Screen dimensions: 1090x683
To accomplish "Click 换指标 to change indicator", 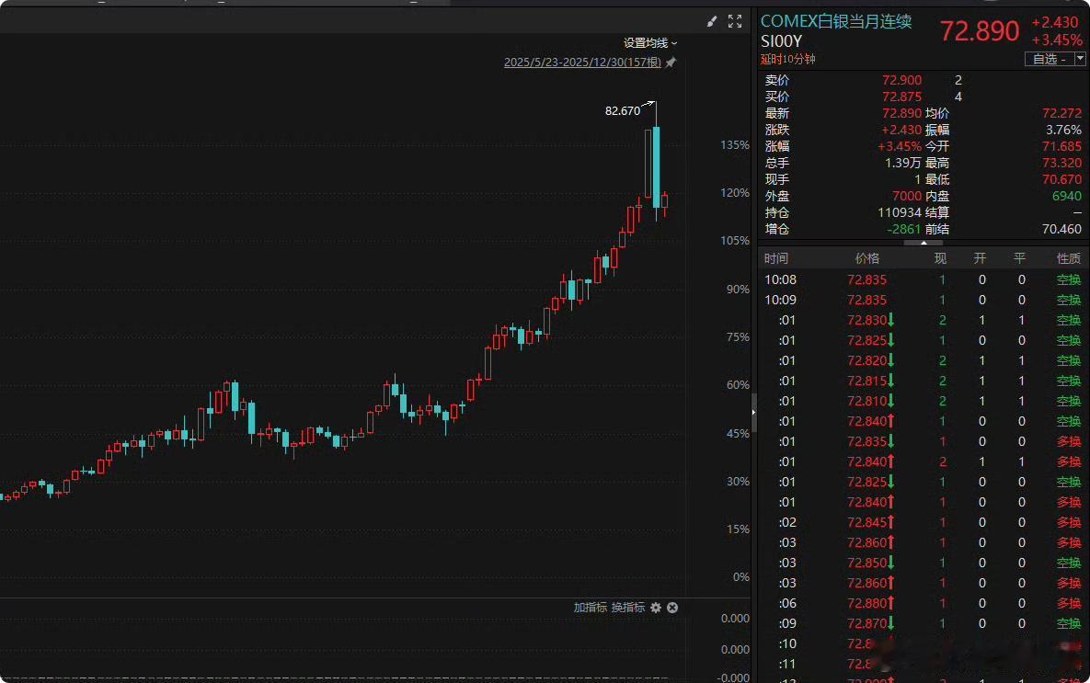I will (x=627, y=608).
